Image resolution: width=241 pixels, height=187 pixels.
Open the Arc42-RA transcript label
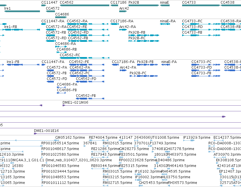[x=127, y=27]
